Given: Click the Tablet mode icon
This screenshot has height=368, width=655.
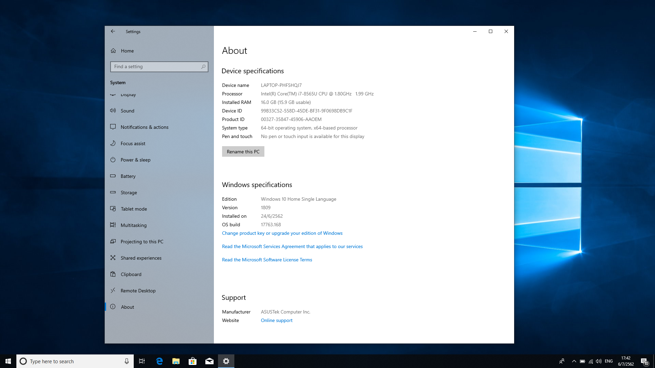Looking at the screenshot, I should (113, 209).
